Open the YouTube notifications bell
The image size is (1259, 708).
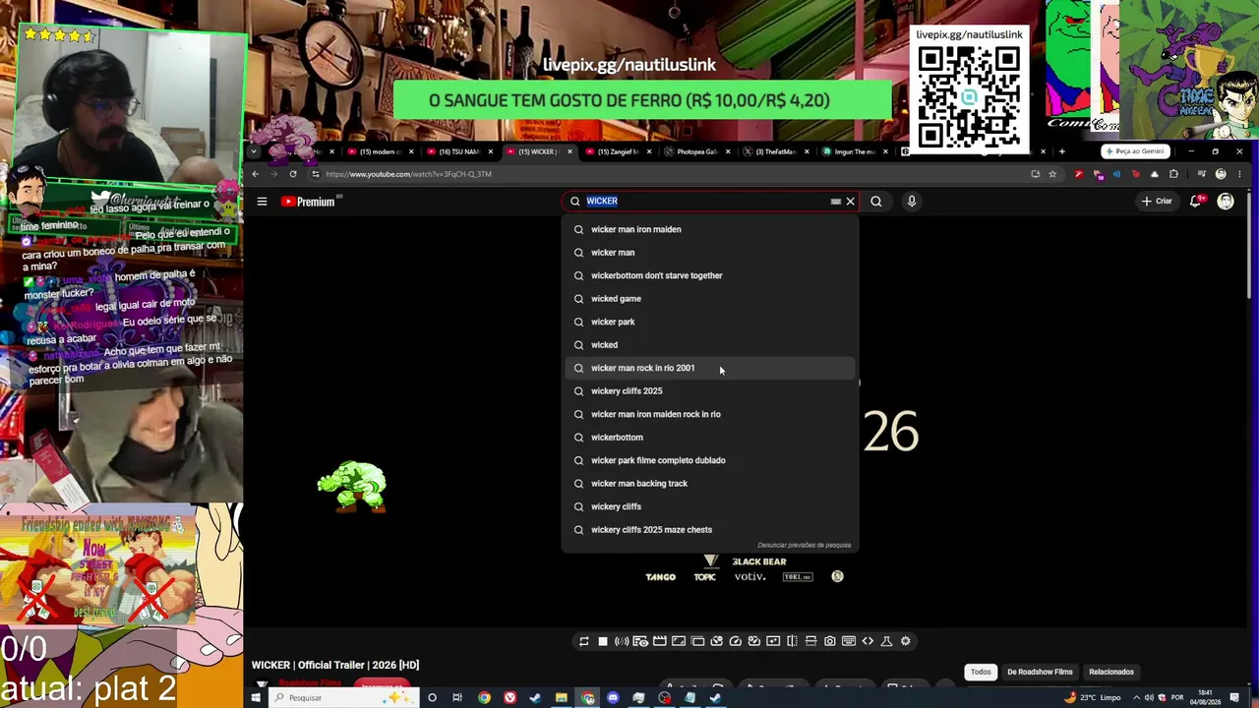[x=1197, y=202]
